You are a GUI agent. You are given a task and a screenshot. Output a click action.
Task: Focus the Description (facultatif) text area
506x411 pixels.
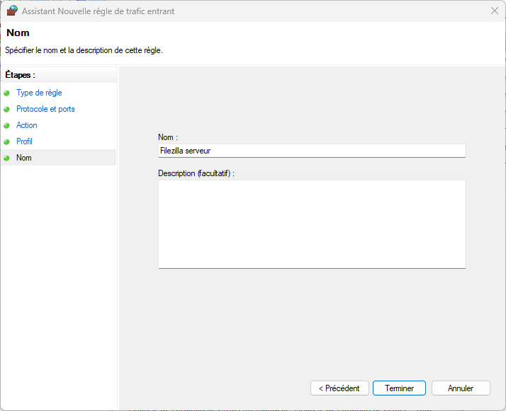point(311,224)
